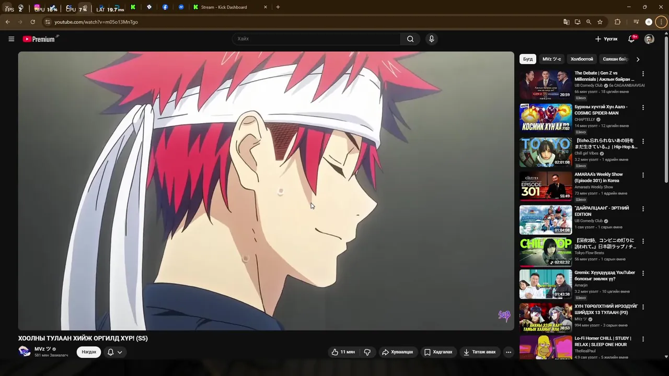Open YouTube notifications bell with 9+ badge
This screenshot has width=669, height=376.
pyautogui.click(x=631, y=39)
